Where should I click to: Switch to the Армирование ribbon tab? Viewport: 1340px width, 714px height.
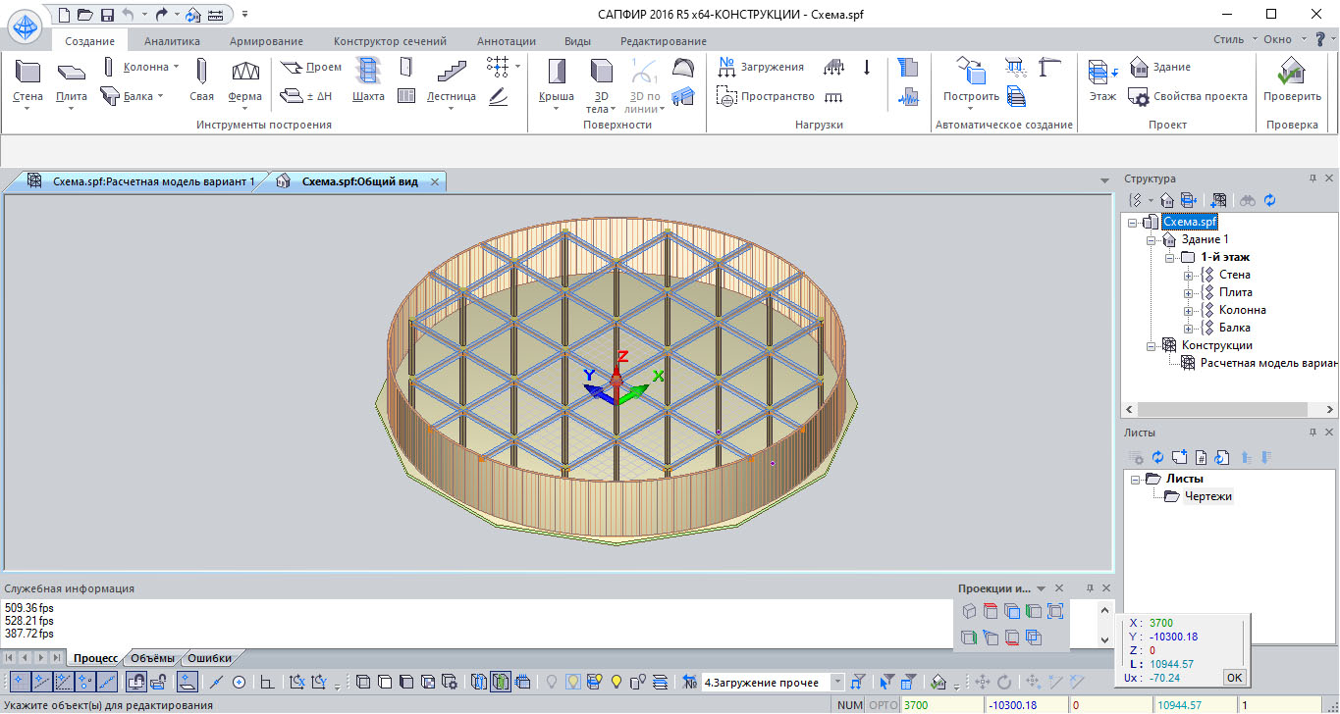[x=266, y=41]
